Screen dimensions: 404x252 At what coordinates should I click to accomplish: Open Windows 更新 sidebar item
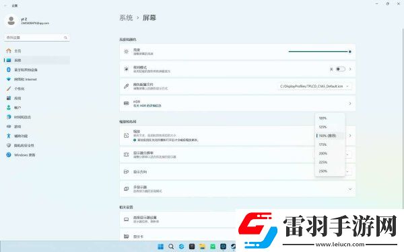[37, 155]
